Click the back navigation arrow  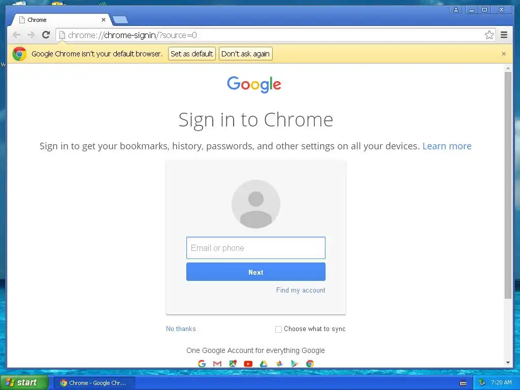[16, 35]
